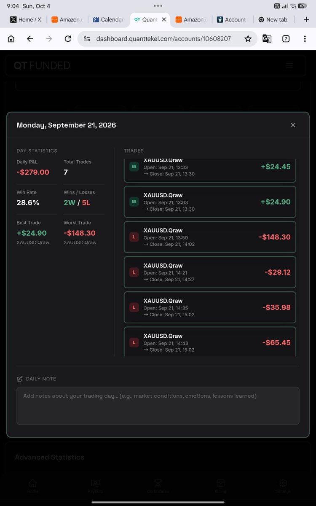Click the daily note text area

(x=158, y=406)
